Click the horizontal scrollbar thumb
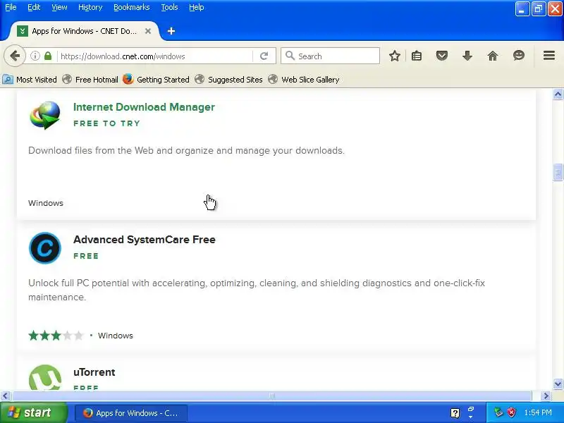Screen dimensions: 564x423 tap(272, 396)
